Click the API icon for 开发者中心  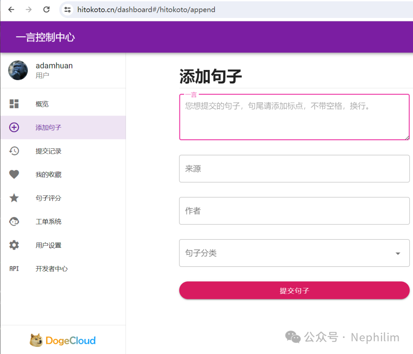(x=14, y=269)
